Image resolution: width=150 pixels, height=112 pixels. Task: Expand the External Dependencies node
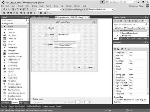coord(117,33)
